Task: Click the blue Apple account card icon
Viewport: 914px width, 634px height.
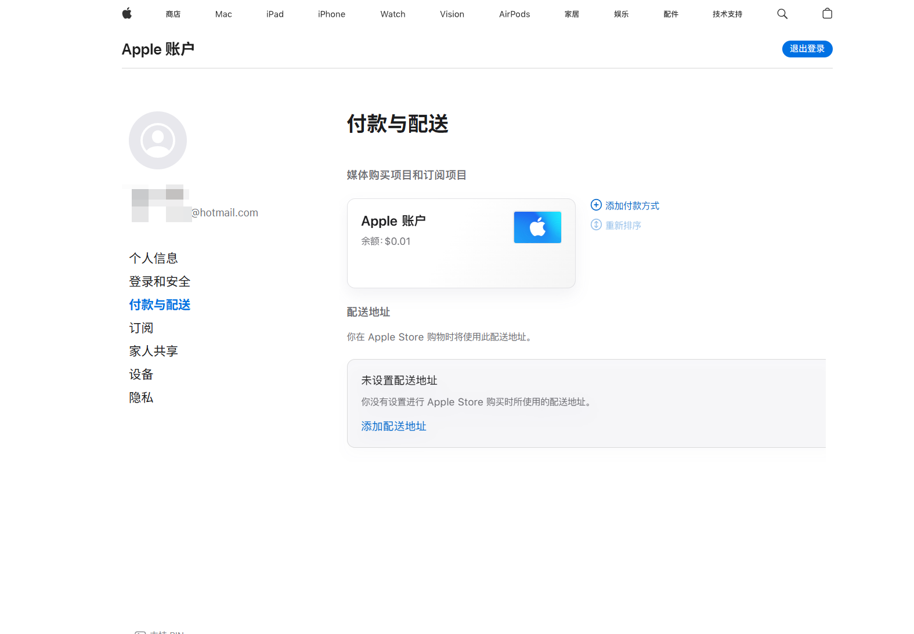Action: pos(537,227)
